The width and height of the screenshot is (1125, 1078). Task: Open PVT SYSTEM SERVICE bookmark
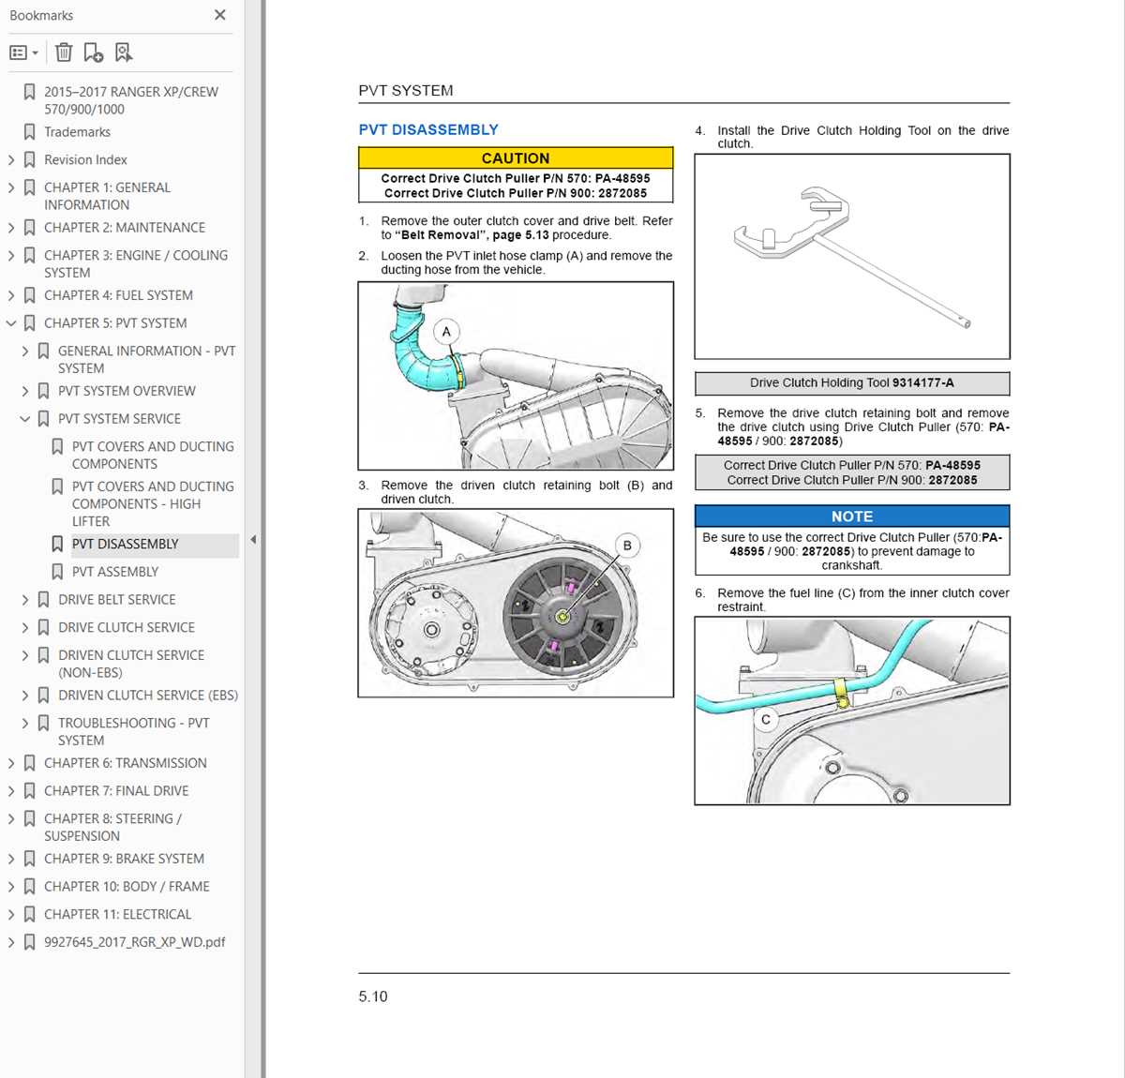pos(119,419)
